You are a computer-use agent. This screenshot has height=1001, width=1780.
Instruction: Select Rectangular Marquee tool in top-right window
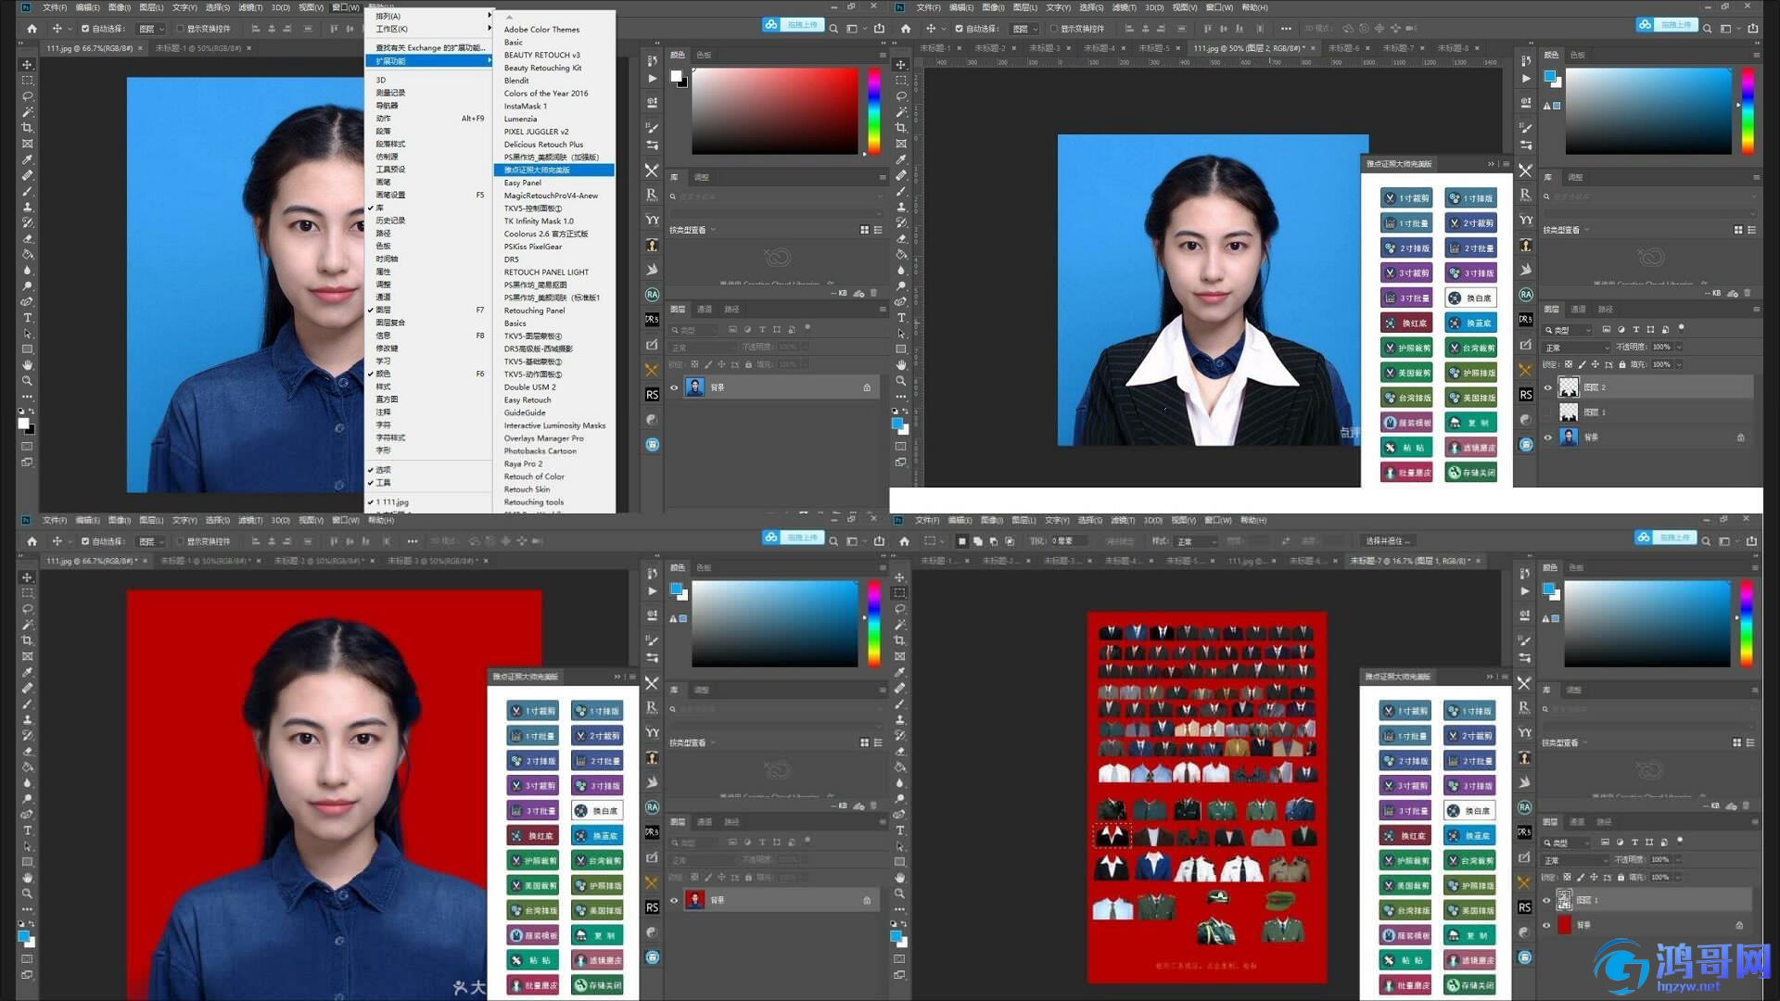901,81
